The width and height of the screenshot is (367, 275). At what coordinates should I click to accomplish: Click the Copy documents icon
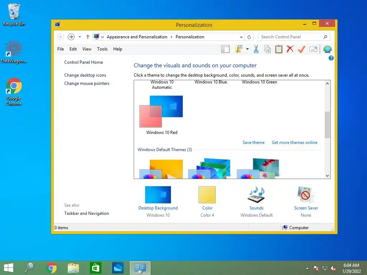pyautogui.click(x=267, y=49)
